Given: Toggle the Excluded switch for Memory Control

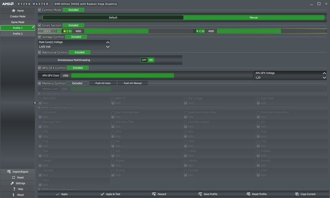Looking at the screenshot, I should coord(77,83).
